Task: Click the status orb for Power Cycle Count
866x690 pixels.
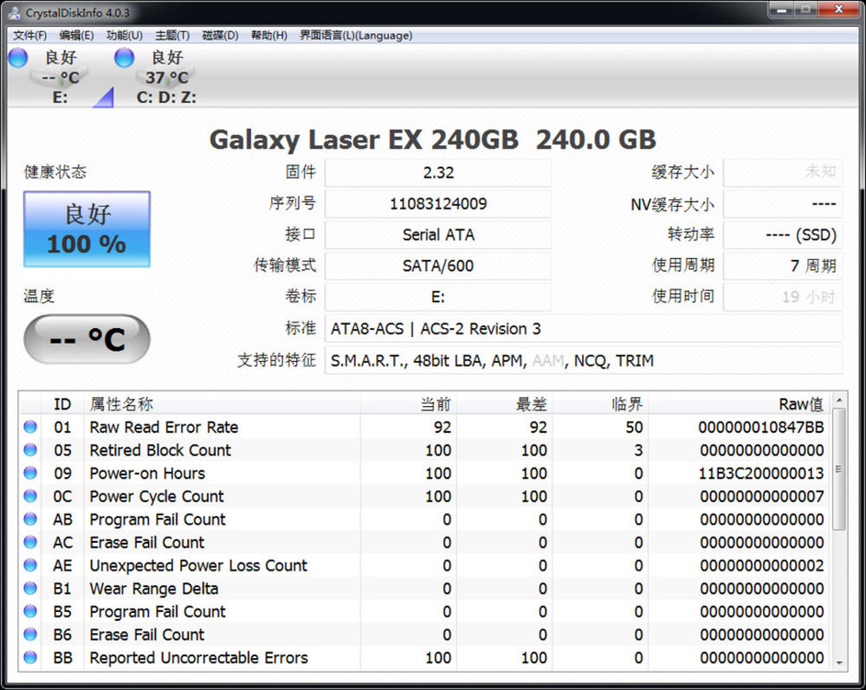Action: coord(30,496)
